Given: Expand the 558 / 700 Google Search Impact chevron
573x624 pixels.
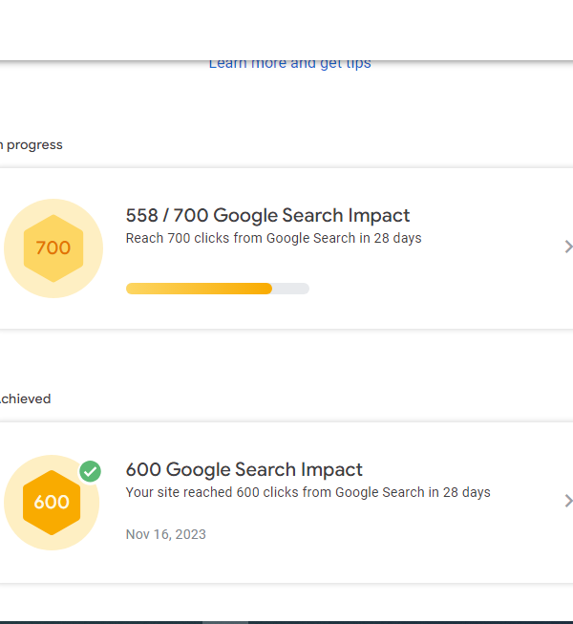Looking at the screenshot, I should (568, 247).
